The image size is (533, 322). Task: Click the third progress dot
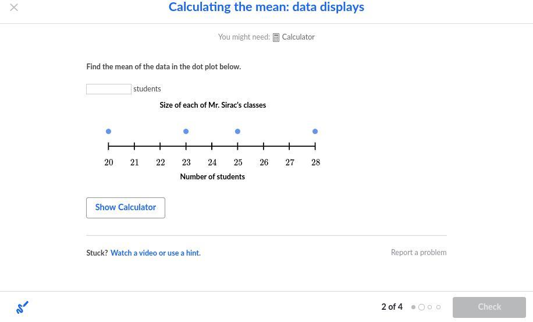point(430,307)
